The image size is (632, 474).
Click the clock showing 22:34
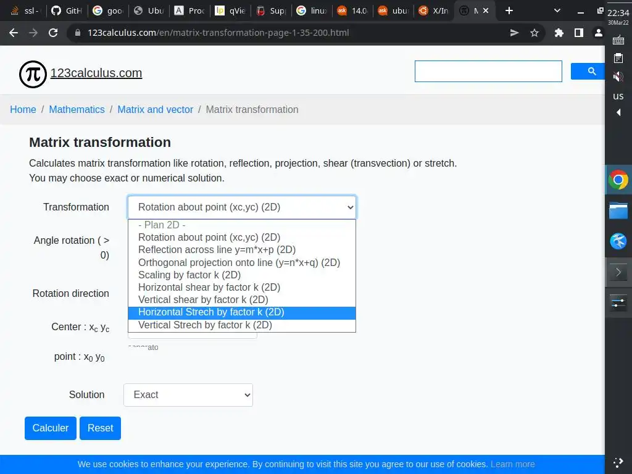click(618, 13)
